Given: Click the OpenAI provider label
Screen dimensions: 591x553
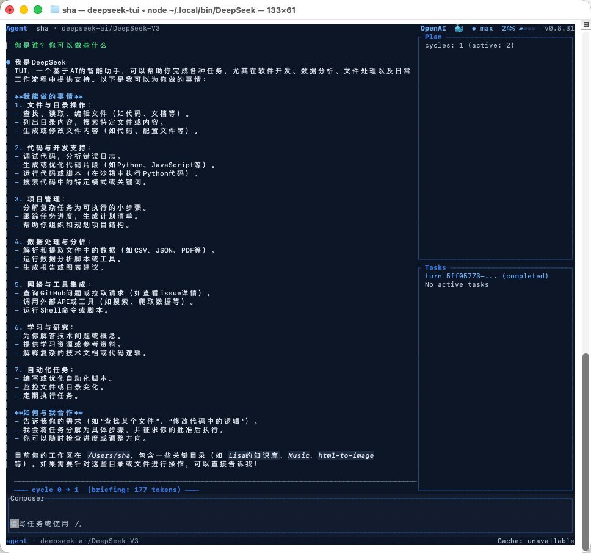Looking at the screenshot, I should (433, 28).
